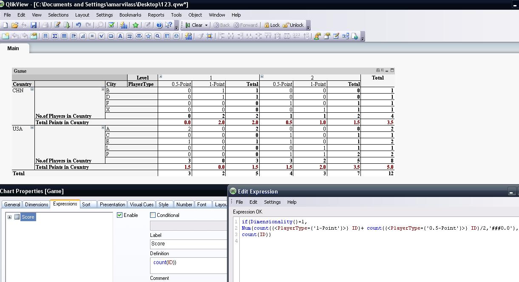Viewport: 519px width, 282px height.
Task: Click the Undo arrow icon
Action: tap(79, 25)
